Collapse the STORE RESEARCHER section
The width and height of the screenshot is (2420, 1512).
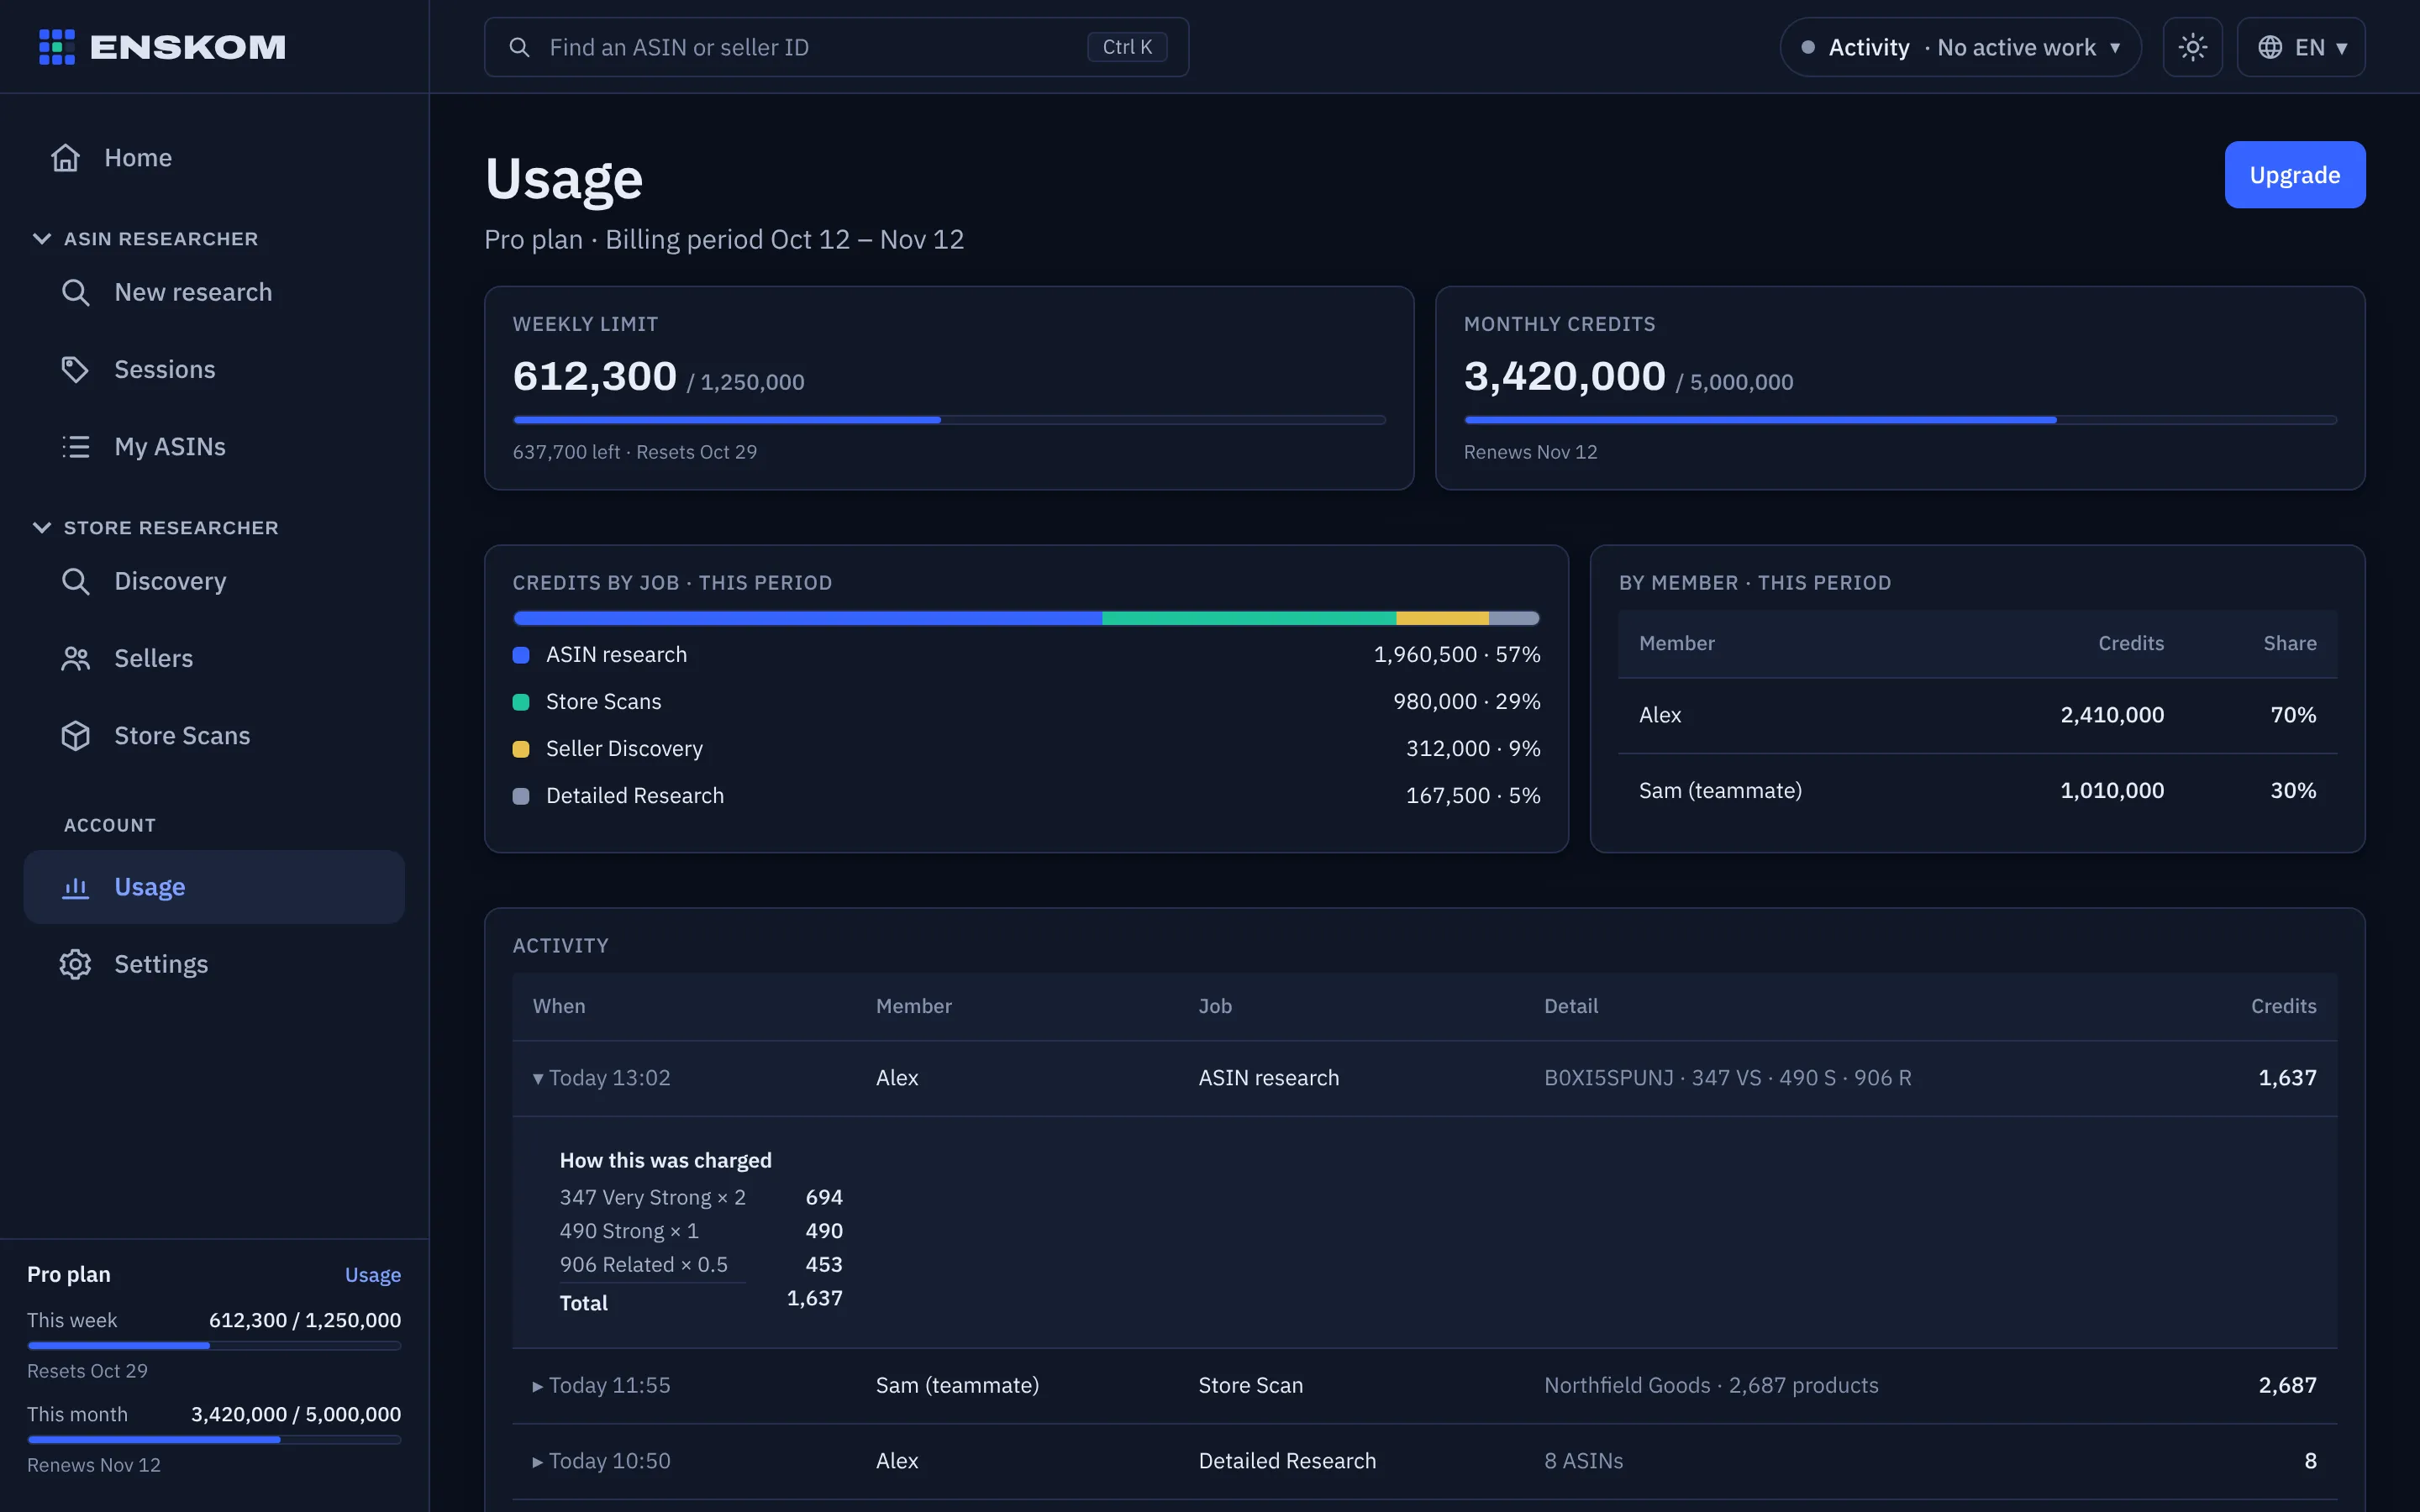point(42,528)
